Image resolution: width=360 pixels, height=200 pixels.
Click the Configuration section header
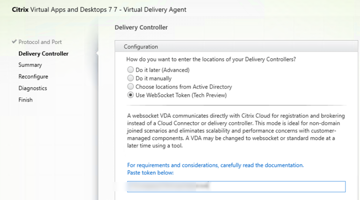tap(141, 47)
